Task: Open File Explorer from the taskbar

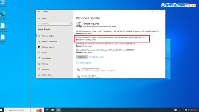Action: tap(53, 110)
